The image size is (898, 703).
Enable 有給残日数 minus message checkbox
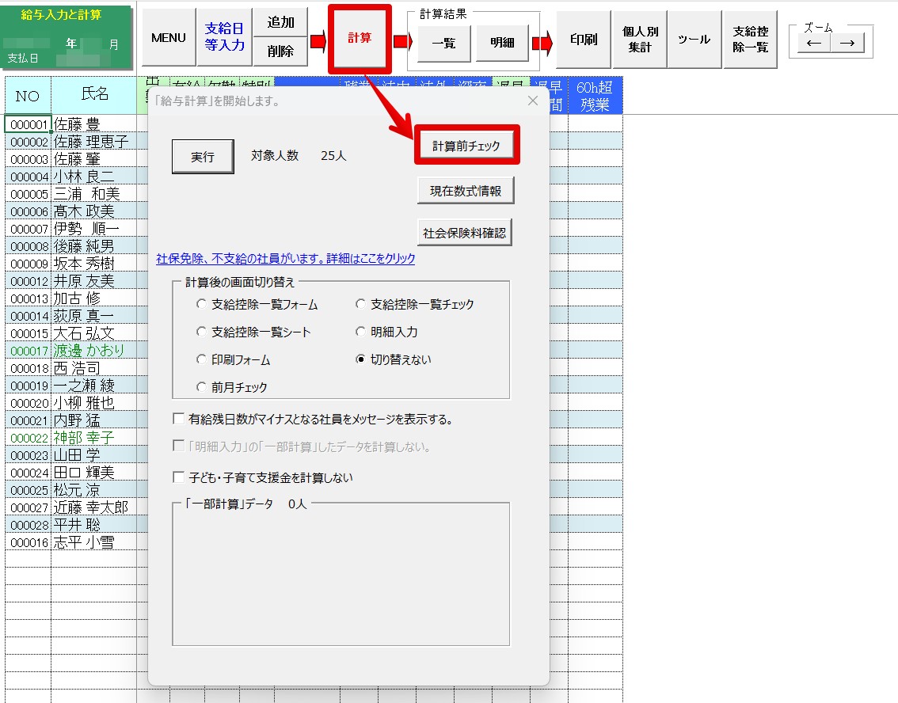click(179, 419)
